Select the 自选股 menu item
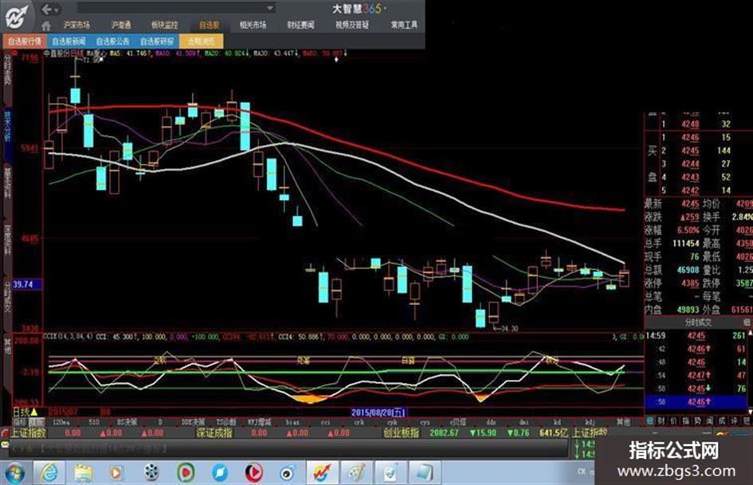The image size is (753, 485). [x=209, y=25]
